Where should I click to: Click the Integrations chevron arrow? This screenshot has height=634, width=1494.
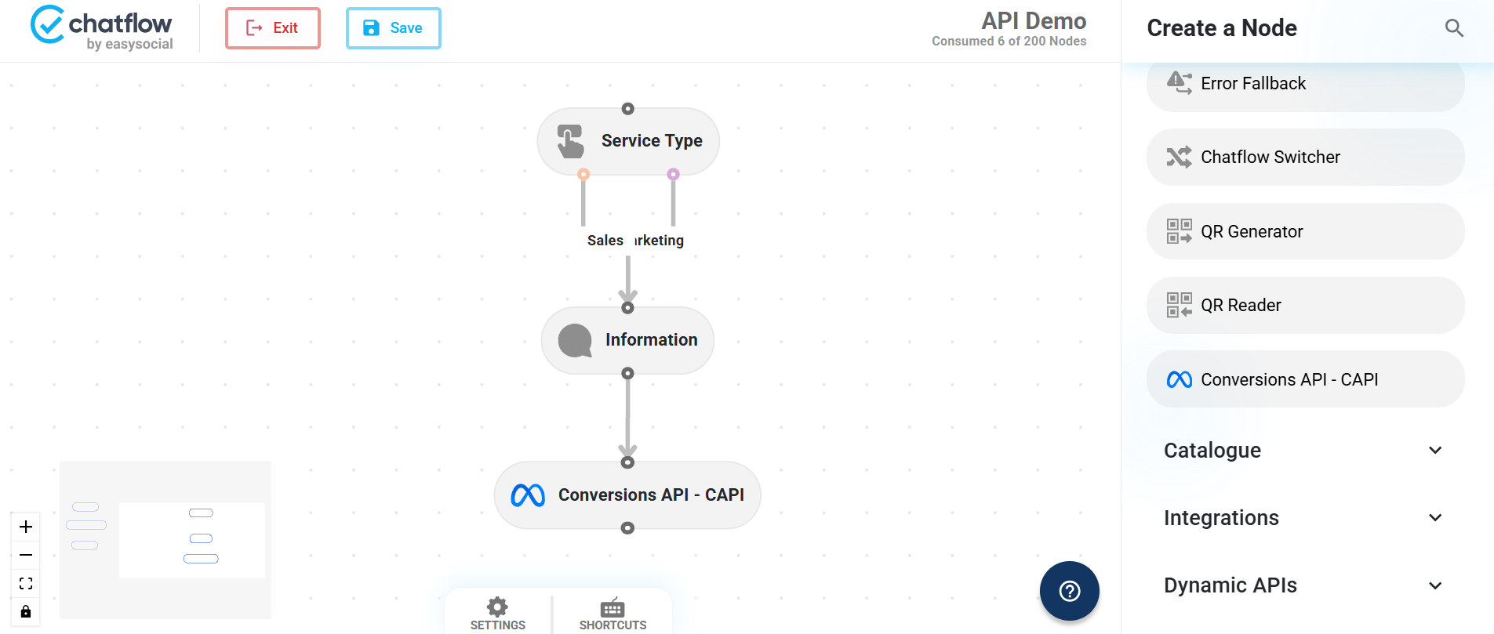(1435, 517)
